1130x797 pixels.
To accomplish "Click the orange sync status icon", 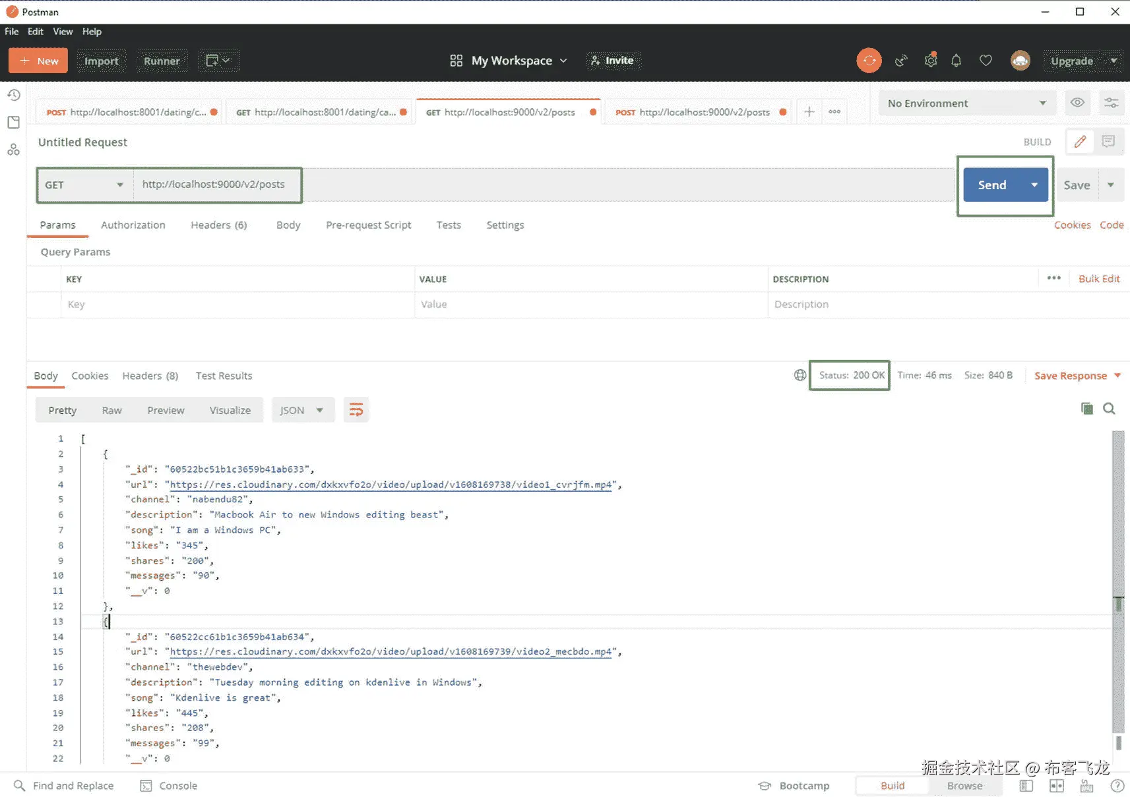I will 869,61.
